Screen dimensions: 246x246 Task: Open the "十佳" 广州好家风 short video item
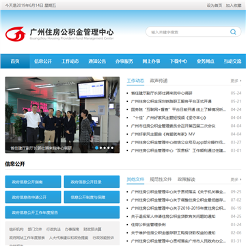[169, 118]
